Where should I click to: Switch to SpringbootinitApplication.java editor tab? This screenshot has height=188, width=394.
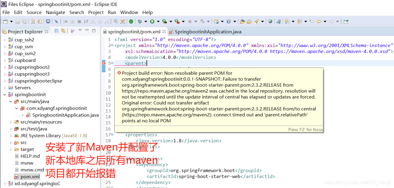(205, 32)
